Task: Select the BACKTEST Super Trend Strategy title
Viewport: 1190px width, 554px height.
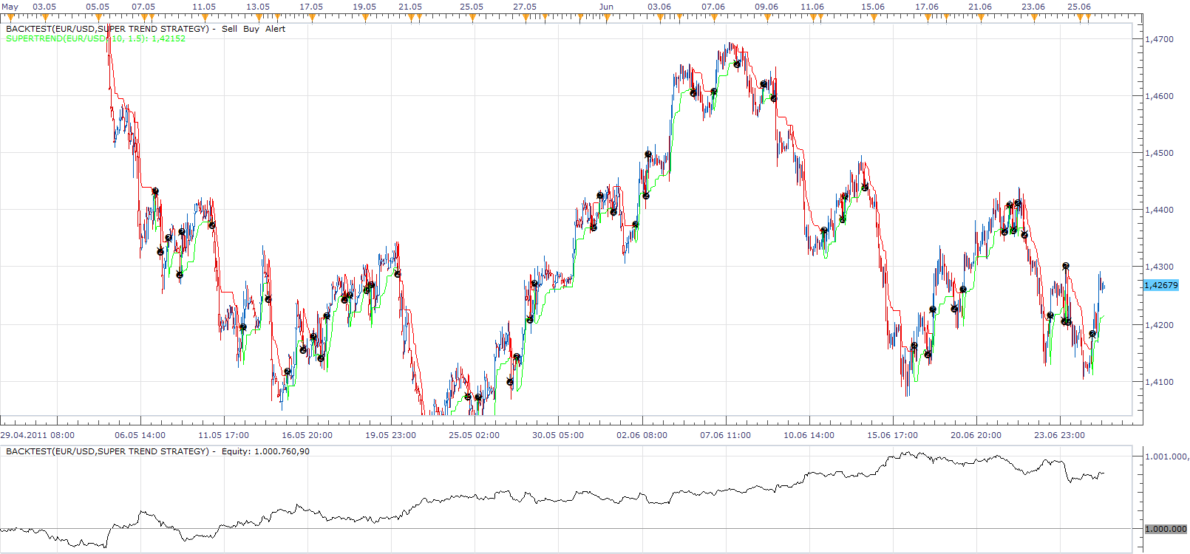Action: [107, 29]
